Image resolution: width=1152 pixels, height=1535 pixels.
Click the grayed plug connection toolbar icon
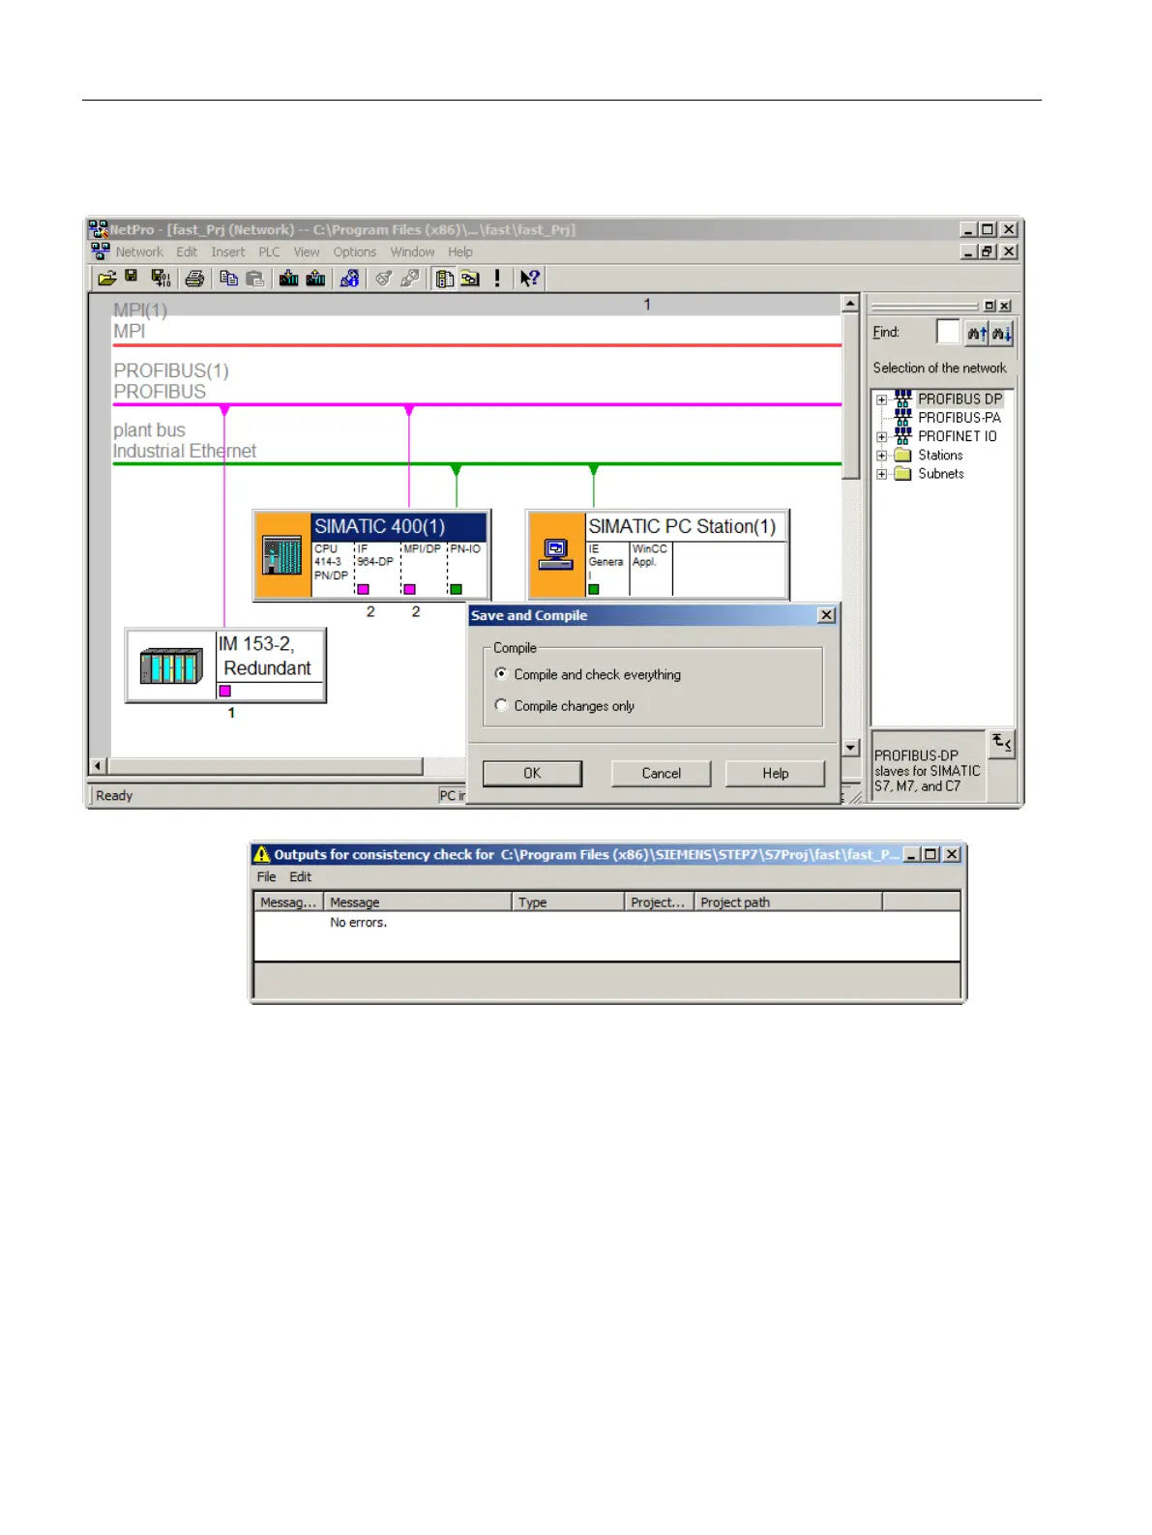click(x=410, y=279)
